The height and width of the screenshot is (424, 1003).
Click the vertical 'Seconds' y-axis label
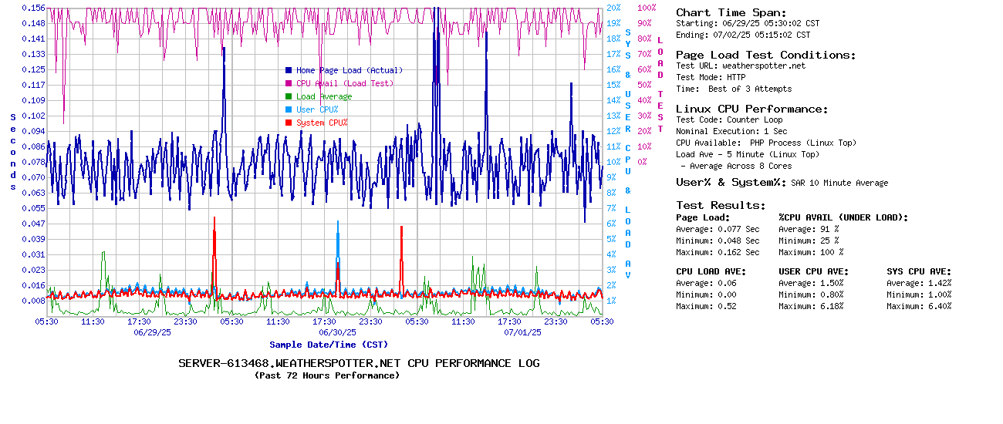point(13,151)
